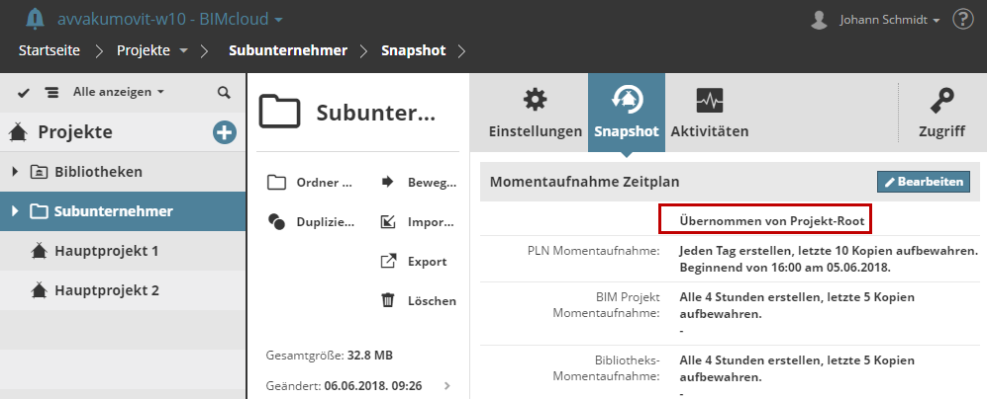Image resolution: width=987 pixels, height=399 pixels.
Task: Toggle the list view icon in sidebar
Action: pyautogui.click(x=50, y=92)
